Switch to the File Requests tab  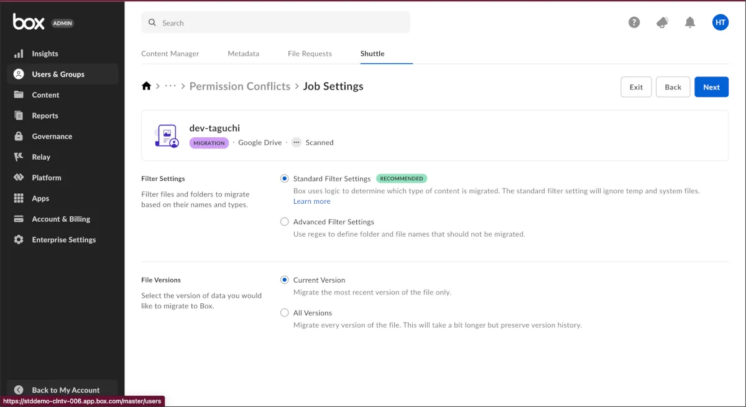[310, 53]
